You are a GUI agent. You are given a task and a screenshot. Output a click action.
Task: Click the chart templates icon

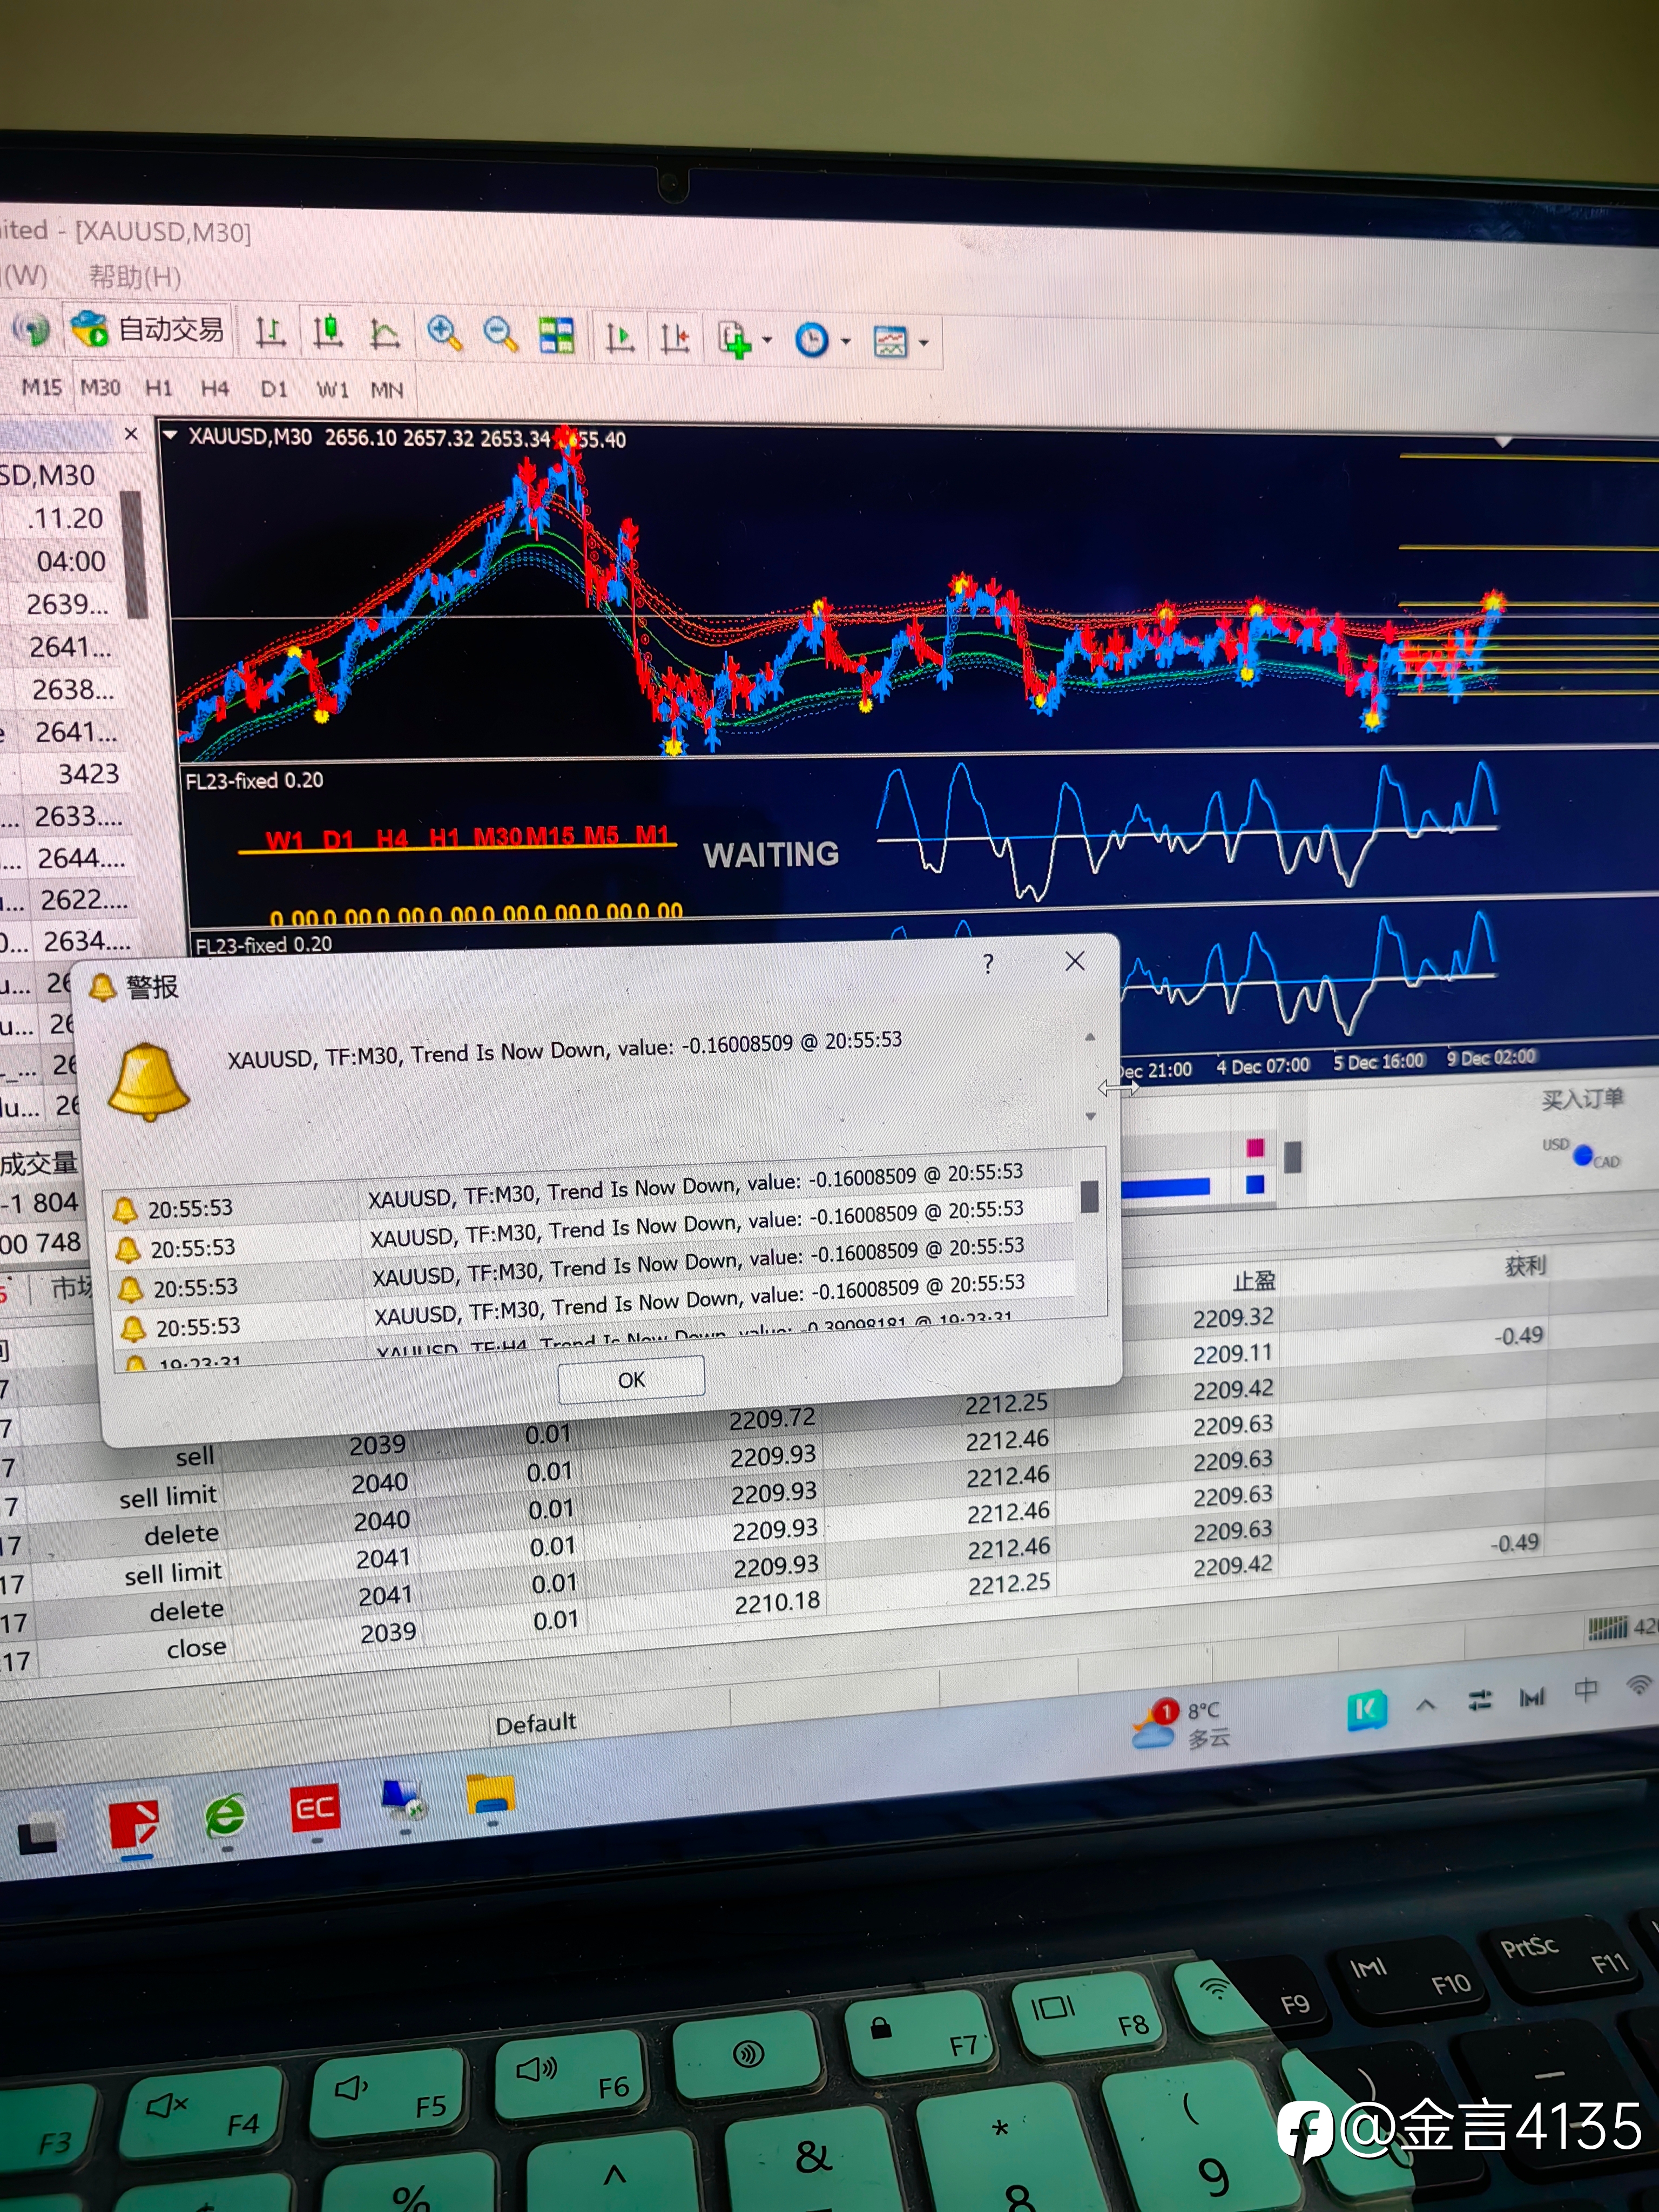click(889, 343)
